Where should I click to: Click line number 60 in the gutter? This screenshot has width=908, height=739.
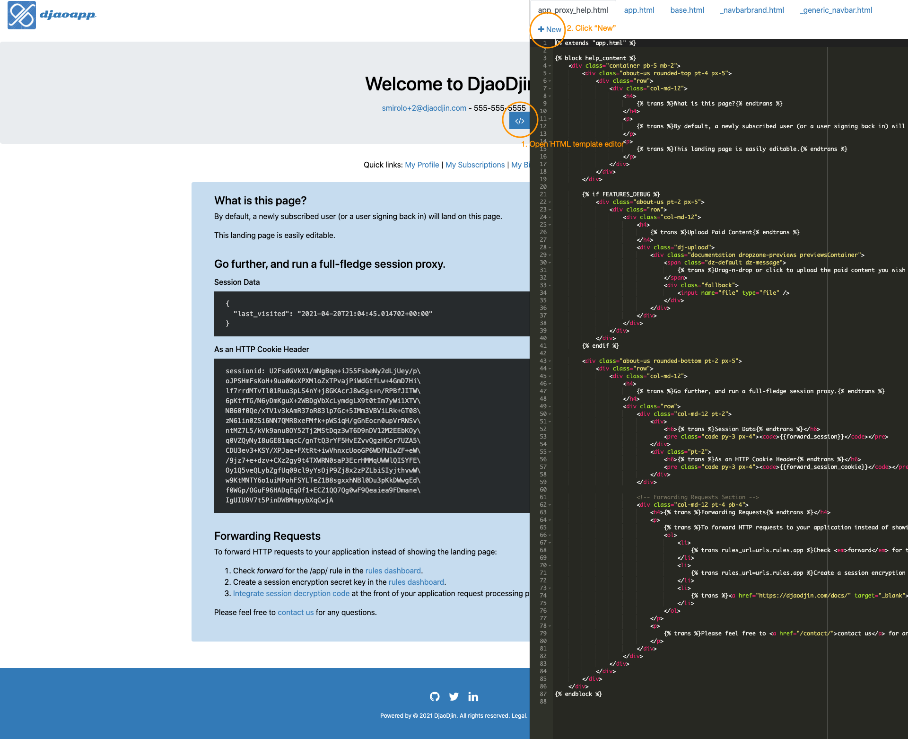pyautogui.click(x=543, y=490)
